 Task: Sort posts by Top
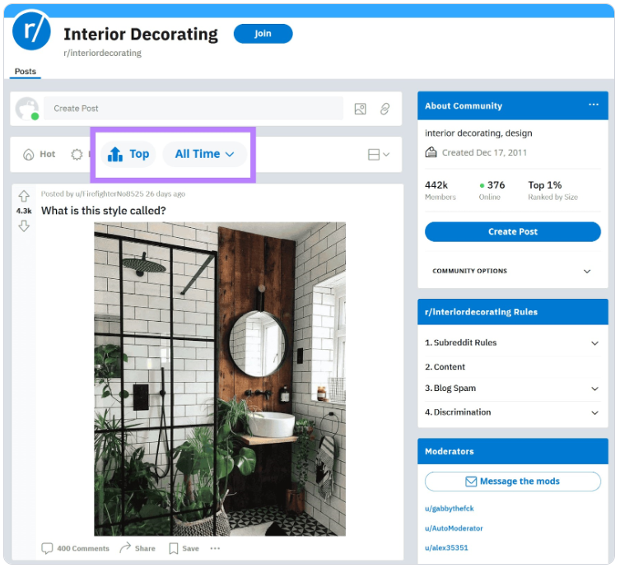pyautogui.click(x=128, y=154)
